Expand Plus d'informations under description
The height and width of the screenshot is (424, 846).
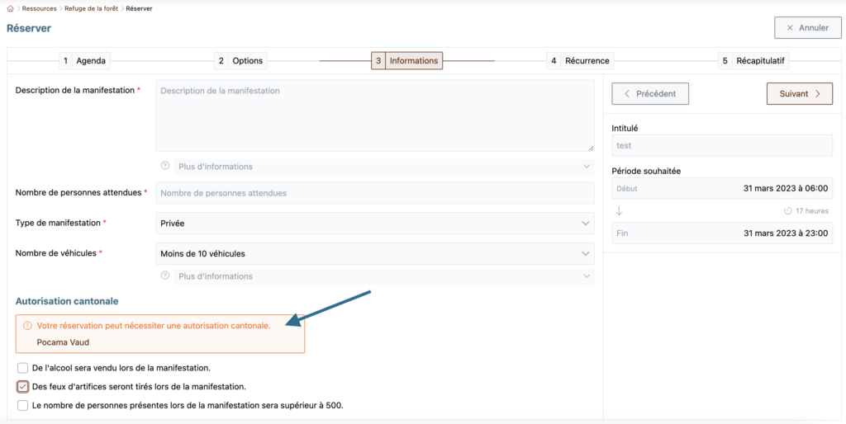coord(384,167)
